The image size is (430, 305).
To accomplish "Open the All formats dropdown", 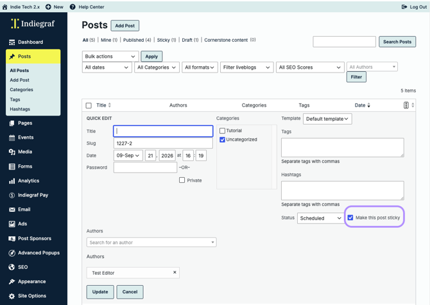I will coord(200,67).
